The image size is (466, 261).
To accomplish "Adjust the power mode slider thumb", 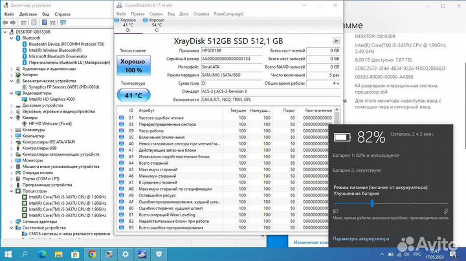I will pos(372,203).
